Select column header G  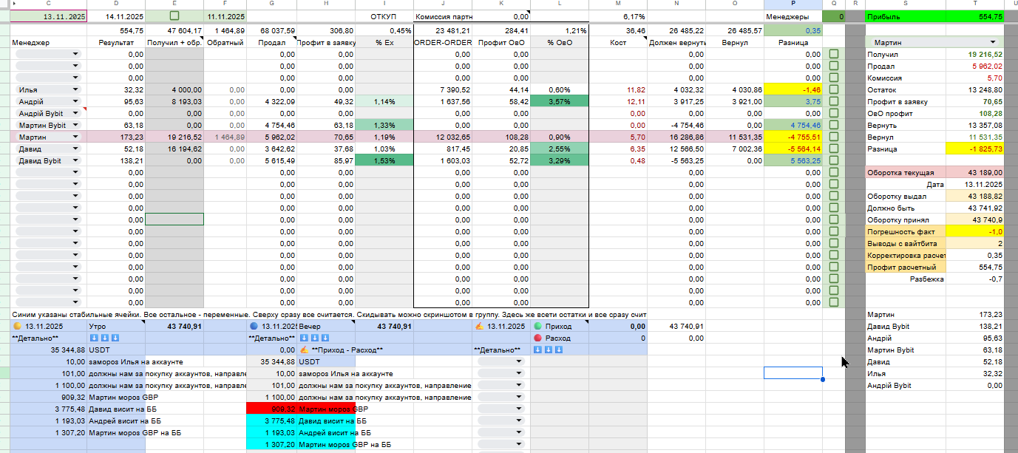coord(271,4)
